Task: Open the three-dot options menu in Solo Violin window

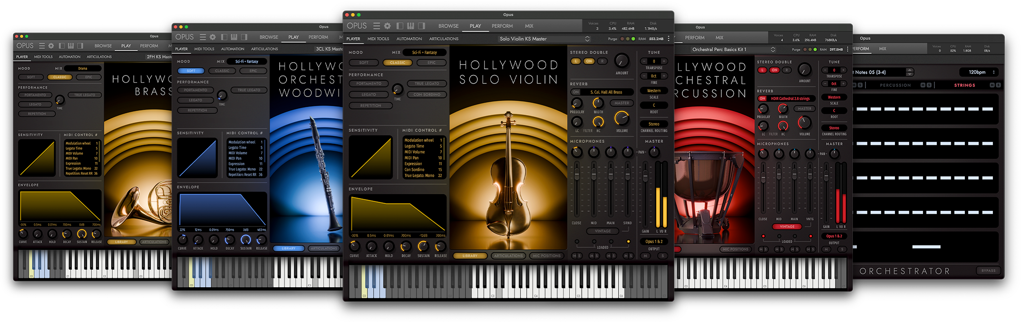Action: click(669, 38)
